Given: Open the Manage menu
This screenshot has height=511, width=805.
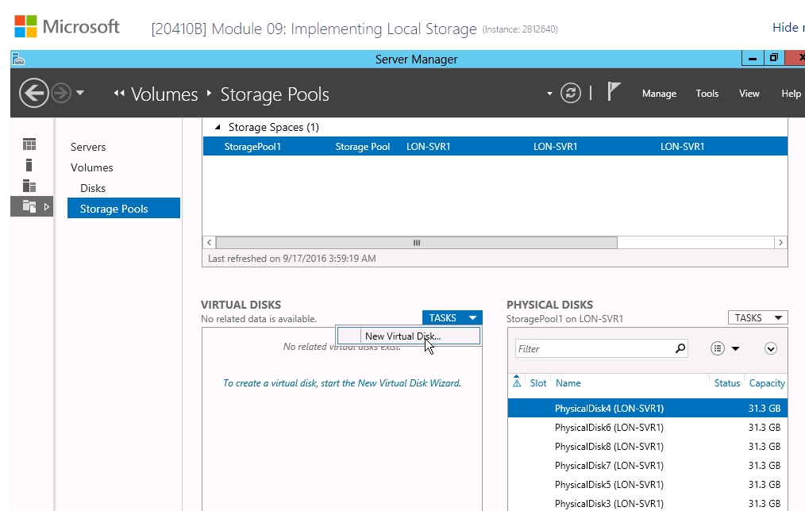Looking at the screenshot, I should (659, 94).
